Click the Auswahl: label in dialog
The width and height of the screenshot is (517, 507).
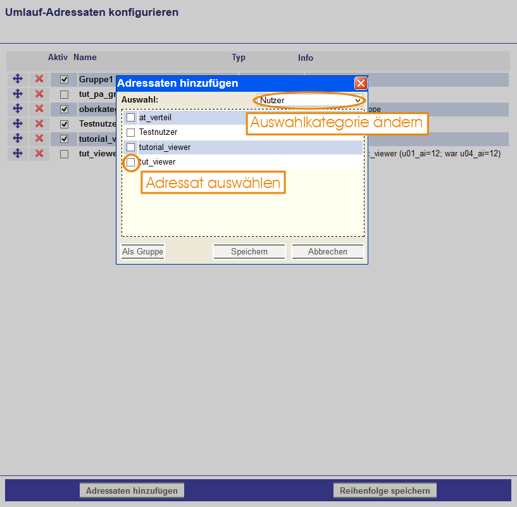tap(140, 99)
